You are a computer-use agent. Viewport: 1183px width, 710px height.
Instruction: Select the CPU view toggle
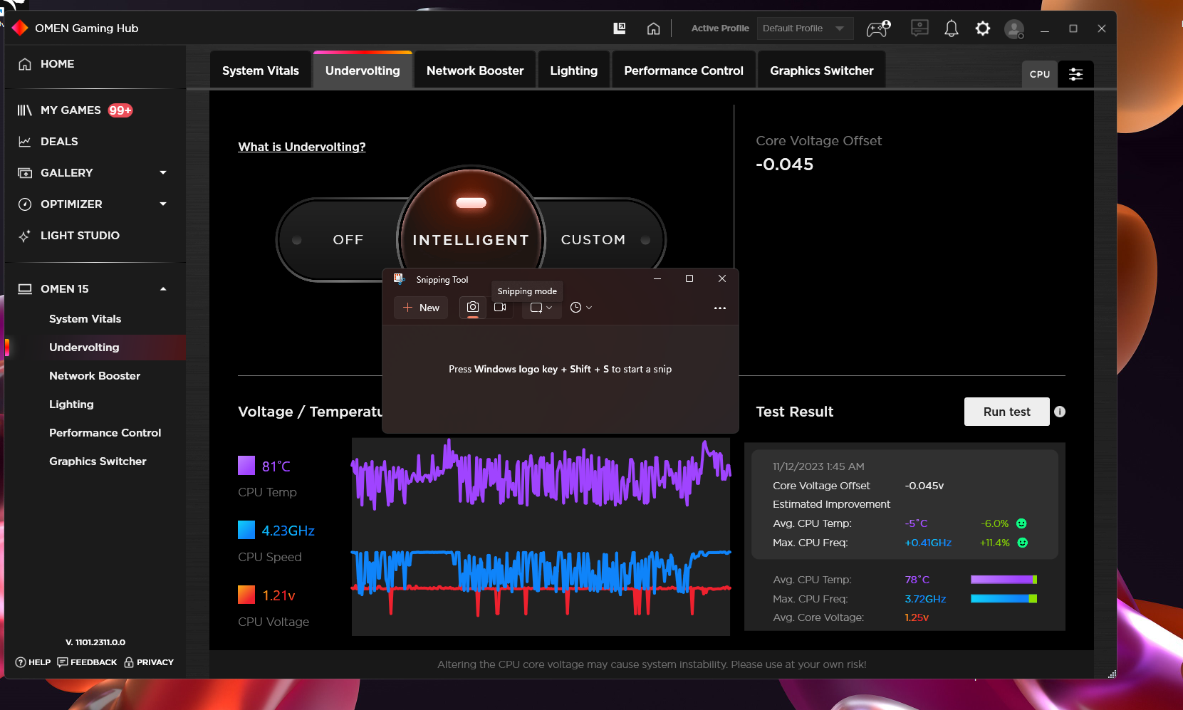[x=1040, y=74]
